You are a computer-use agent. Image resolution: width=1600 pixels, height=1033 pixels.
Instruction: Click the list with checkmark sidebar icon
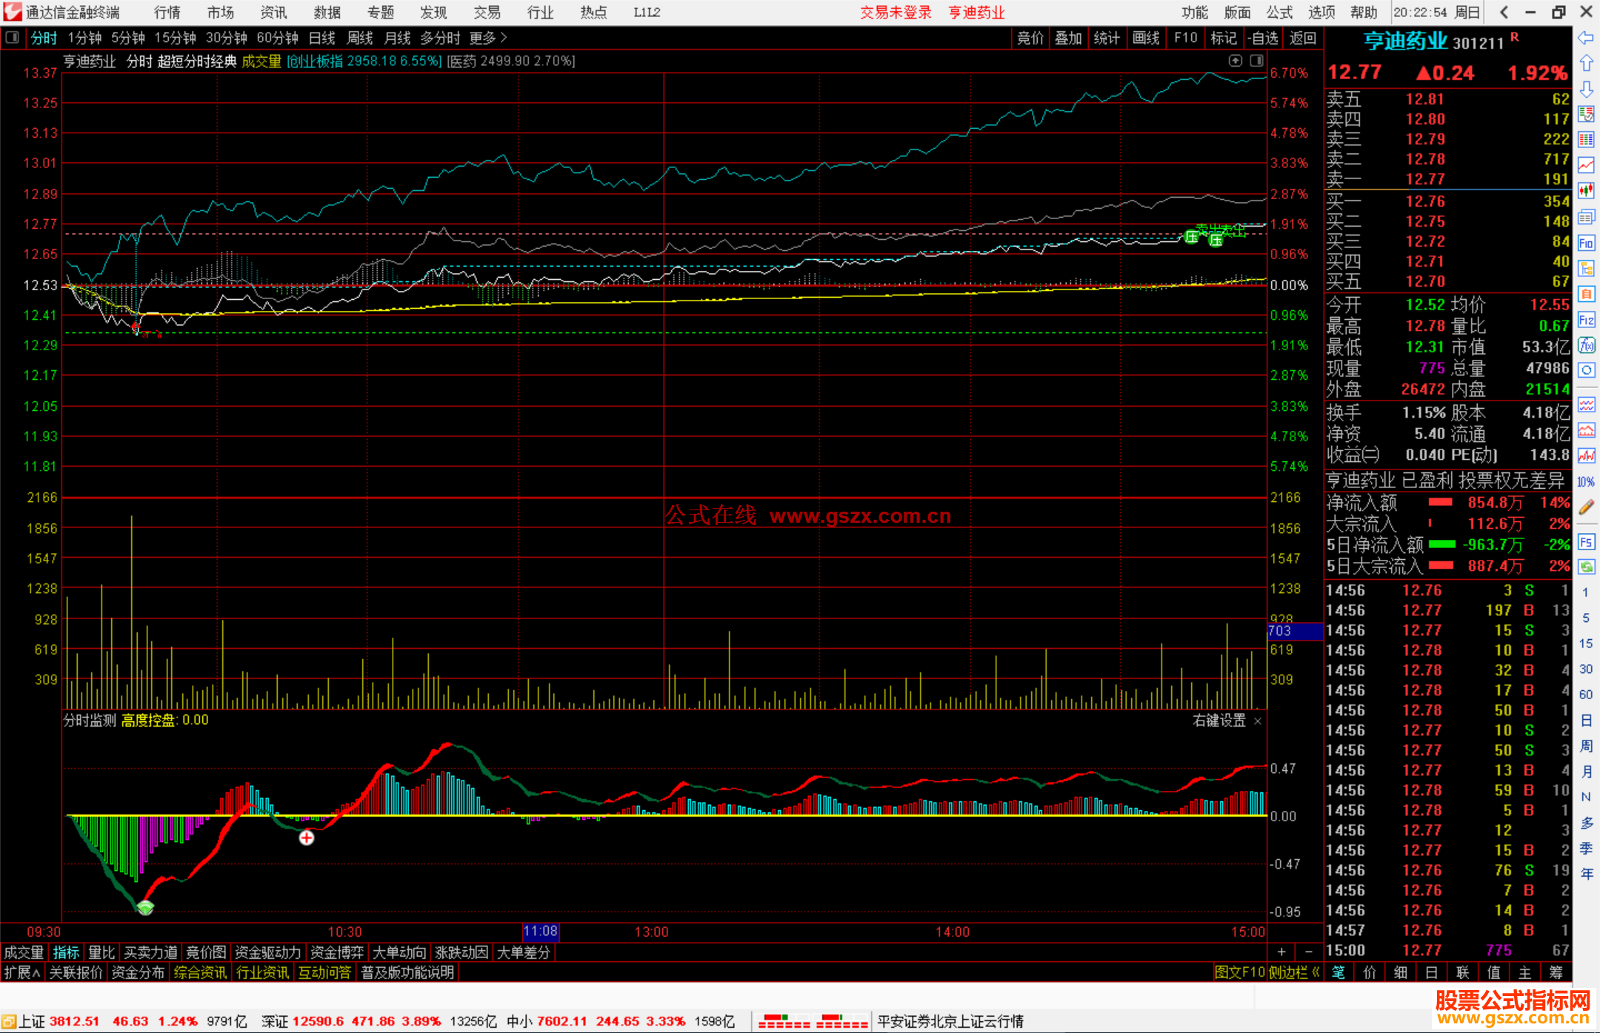pos(1586,115)
